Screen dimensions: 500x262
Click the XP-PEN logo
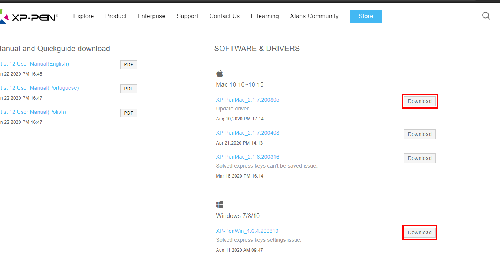(x=29, y=17)
